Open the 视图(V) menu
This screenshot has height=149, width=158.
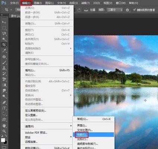click(108, 3)
